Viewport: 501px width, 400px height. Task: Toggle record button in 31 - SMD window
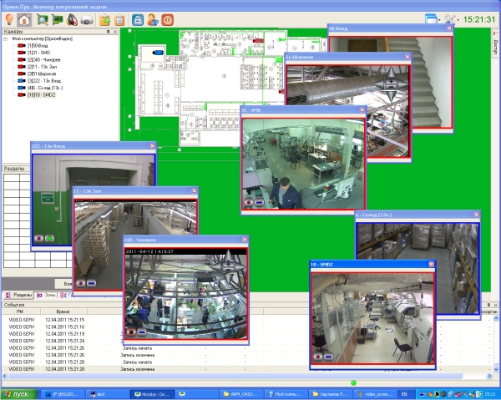click(x=249, y=202)
